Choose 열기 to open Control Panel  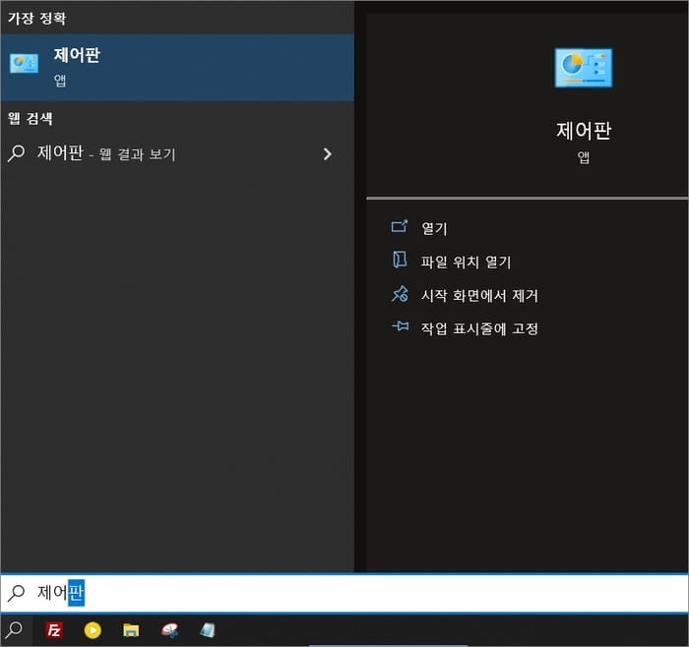coord(434,228)
